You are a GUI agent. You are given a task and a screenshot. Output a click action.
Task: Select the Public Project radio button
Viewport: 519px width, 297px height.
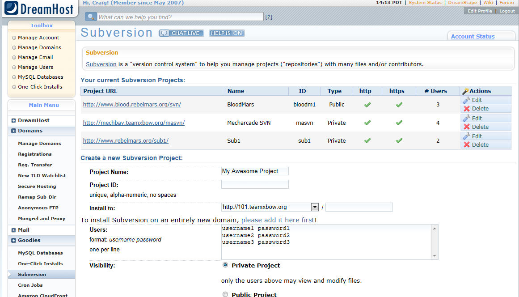coord(225,294)
